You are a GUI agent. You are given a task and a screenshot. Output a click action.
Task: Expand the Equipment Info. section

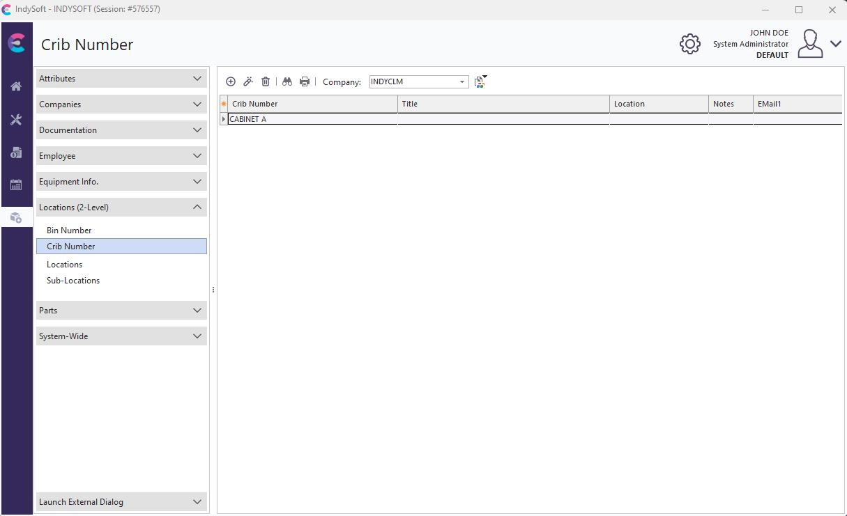121,182
